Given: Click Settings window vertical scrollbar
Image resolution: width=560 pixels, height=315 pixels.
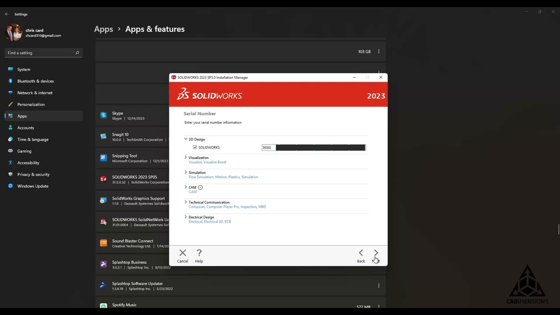Looking at the screenshot, I should point(559,229).
